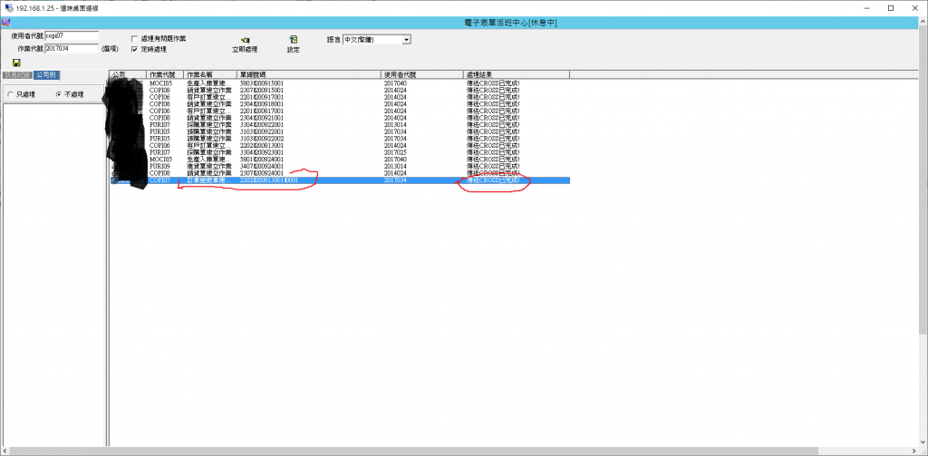Viewport: 928px width, 456px height.
Task: Click document number ending 00917001
Action: click(x=262, y=97)
